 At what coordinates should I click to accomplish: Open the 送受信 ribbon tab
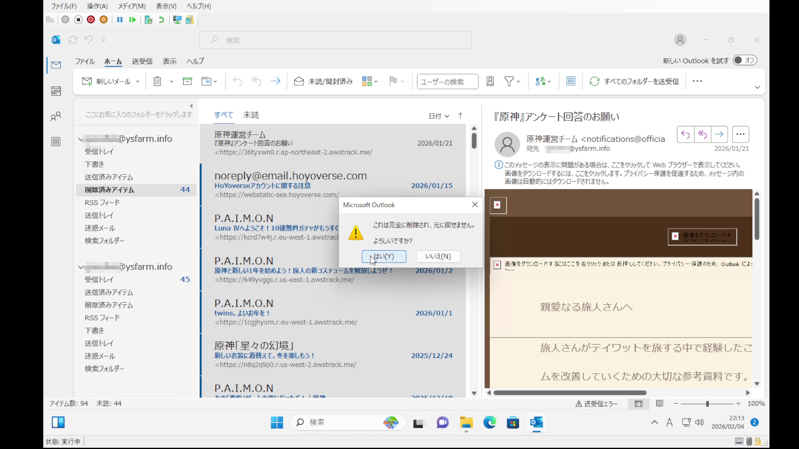(x=142, y=61)
